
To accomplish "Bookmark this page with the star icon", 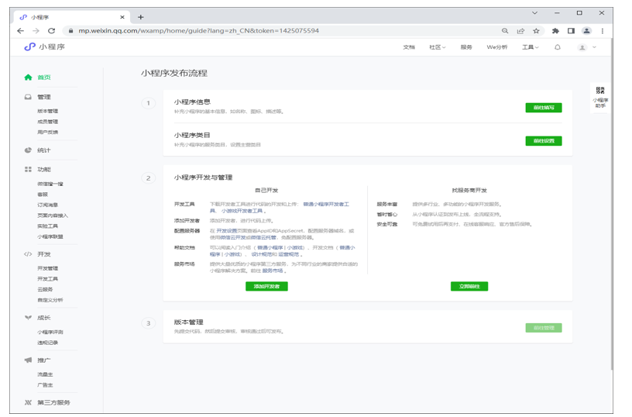I will [x=536, y=31].
